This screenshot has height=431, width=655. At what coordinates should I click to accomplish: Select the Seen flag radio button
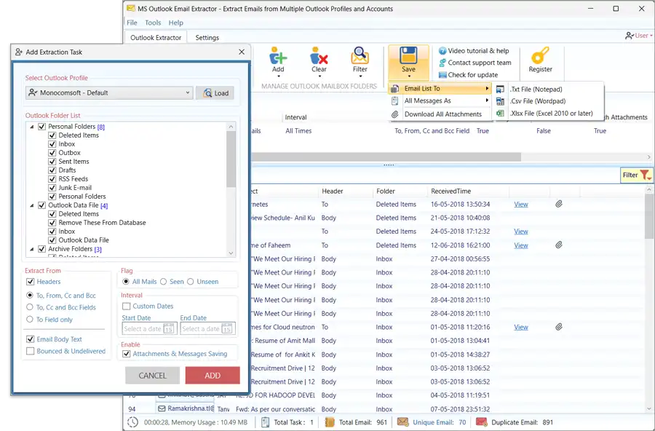pyautogui.click(x=163, y=282)
